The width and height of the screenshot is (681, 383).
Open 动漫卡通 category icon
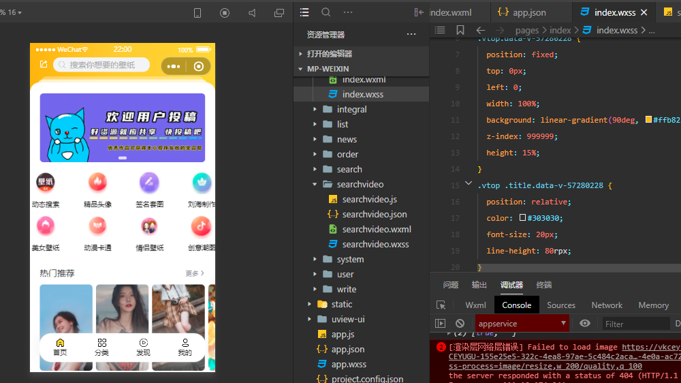(97, 226)
